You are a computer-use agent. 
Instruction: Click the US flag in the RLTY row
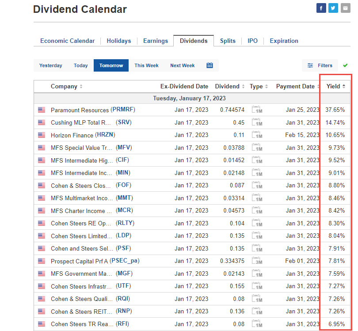click(42, 223)
